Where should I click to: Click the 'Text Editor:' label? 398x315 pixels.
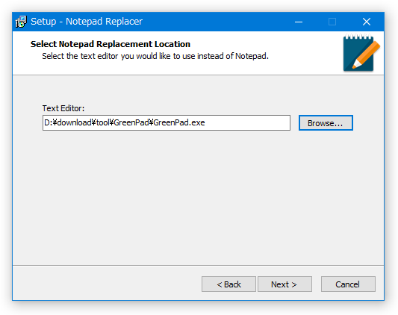[63, 108]
